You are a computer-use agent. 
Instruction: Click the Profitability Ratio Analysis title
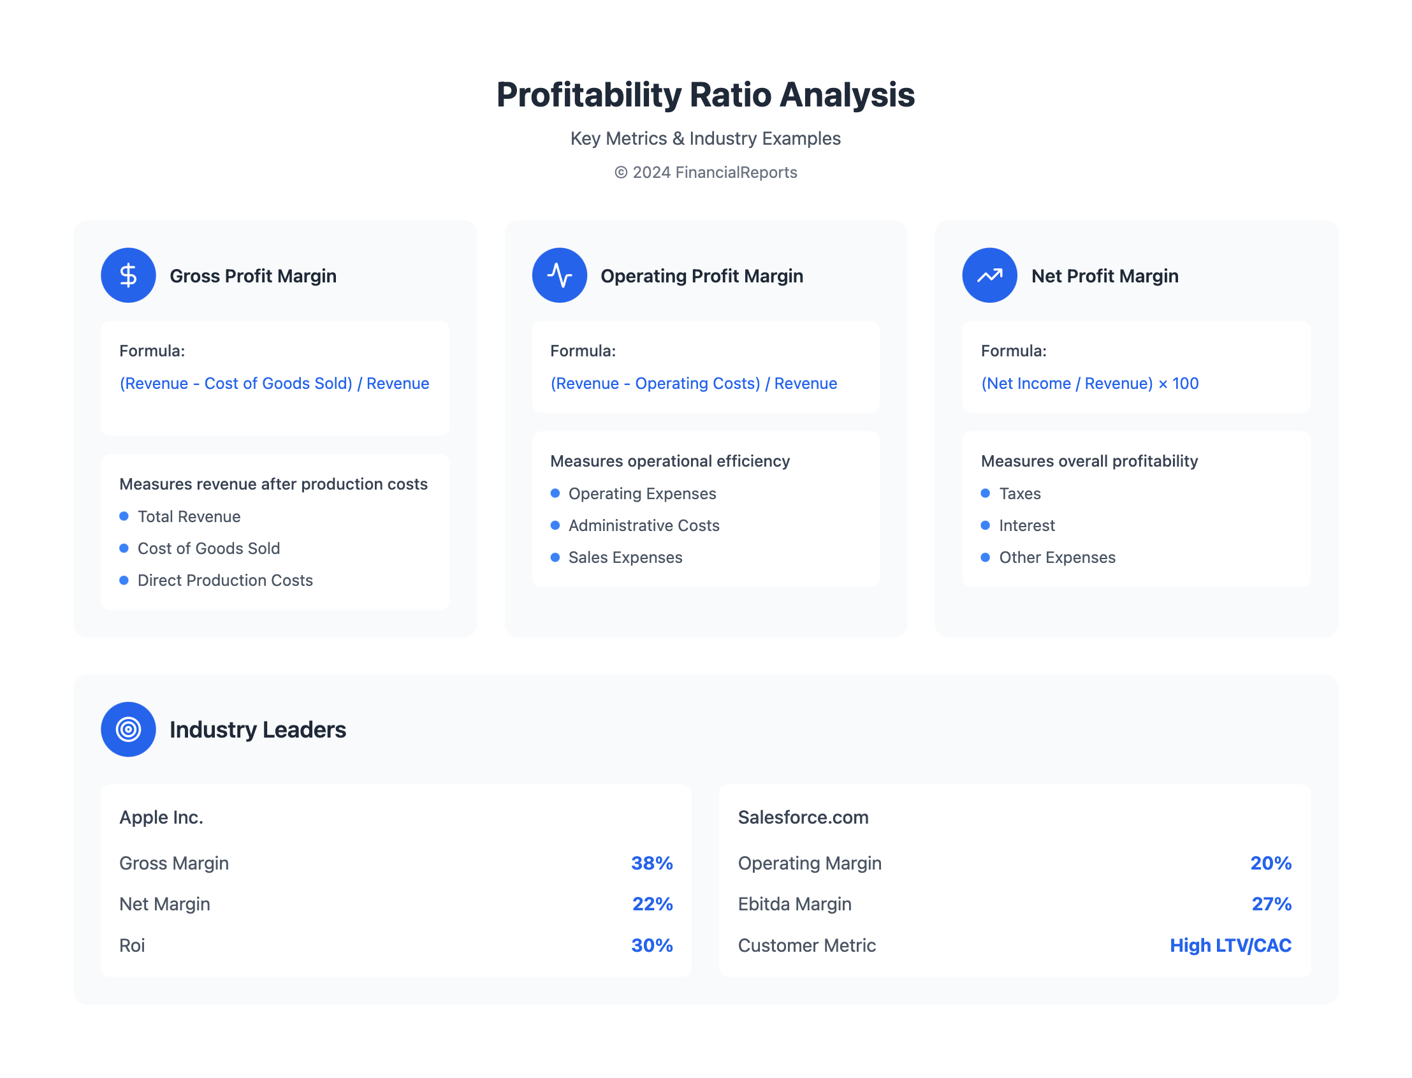point(706,95)
